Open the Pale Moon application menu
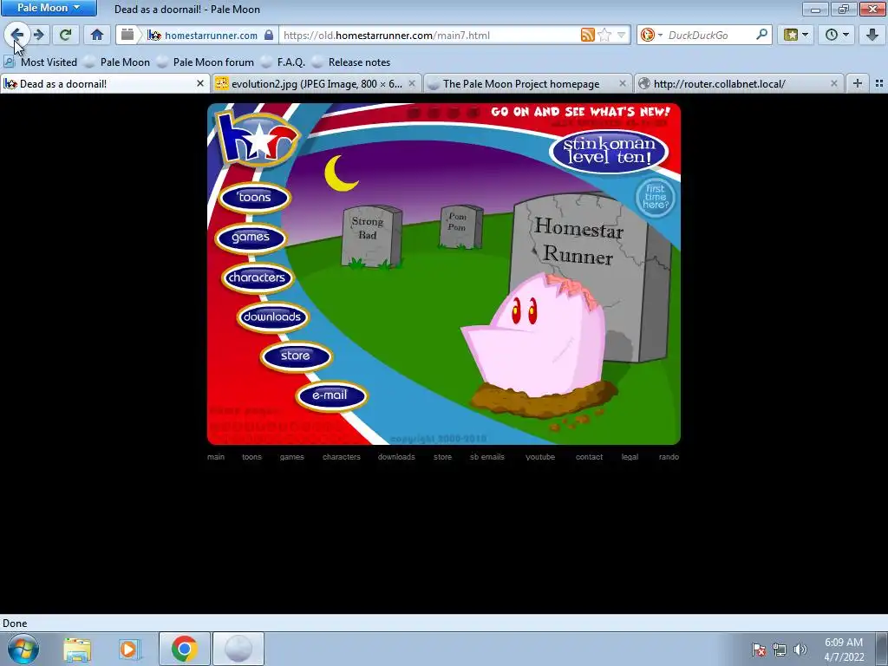Image resolution: width=888 pixels, height=666 pixels. point(49,8)
